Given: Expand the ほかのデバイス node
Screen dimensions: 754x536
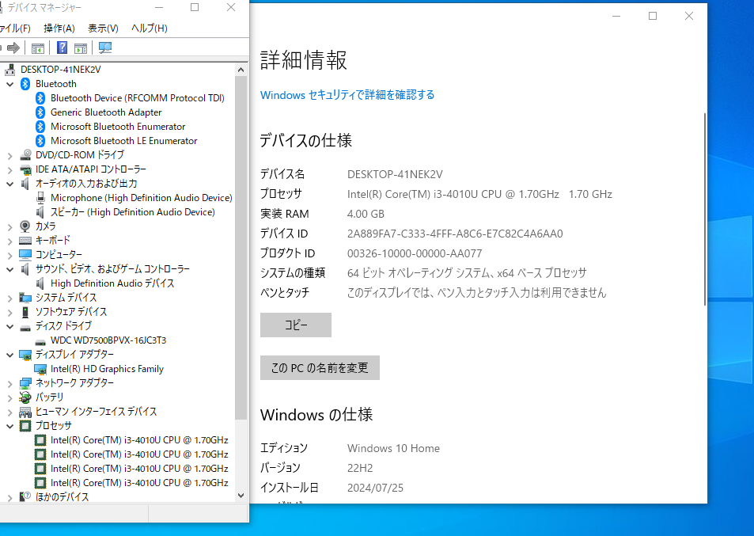Looking at the screenshot, I should [9, 497].
